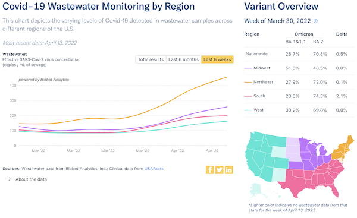Switch to Last 6 months view
This screenshot has height=218, width=357.
click(x=183, y=59)
